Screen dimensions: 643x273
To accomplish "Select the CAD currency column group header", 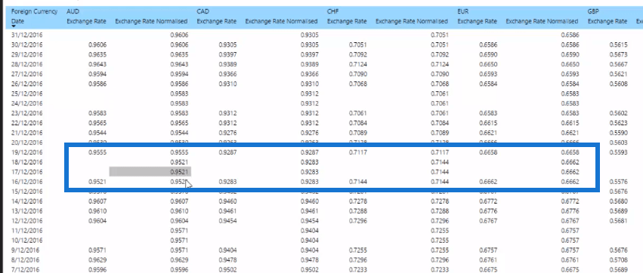I will tap(202, 11).
